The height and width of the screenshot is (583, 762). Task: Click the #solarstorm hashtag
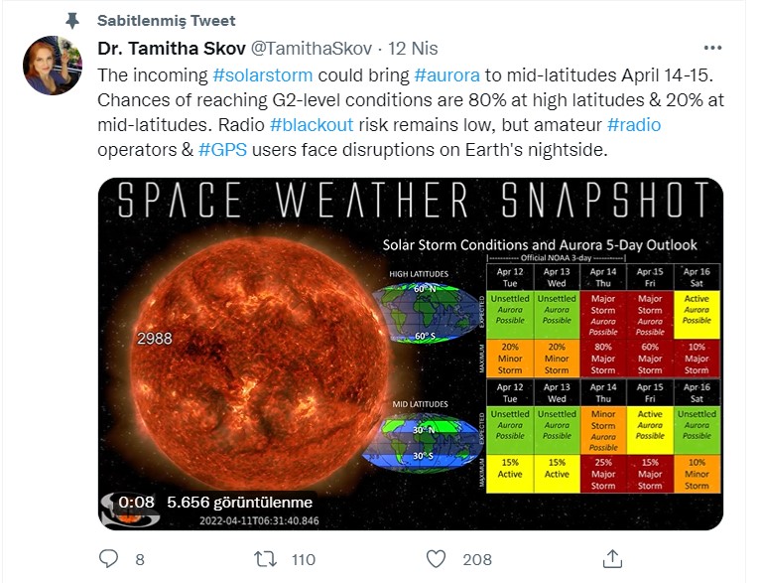pos(262,75)
